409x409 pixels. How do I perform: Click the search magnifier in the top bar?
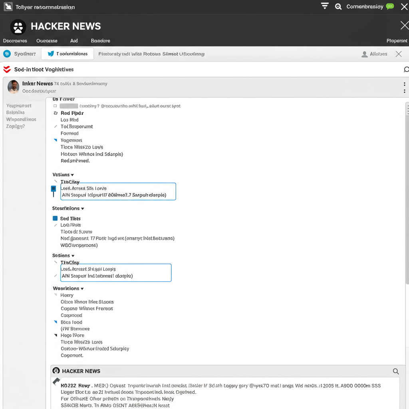[x=338, y=6]
